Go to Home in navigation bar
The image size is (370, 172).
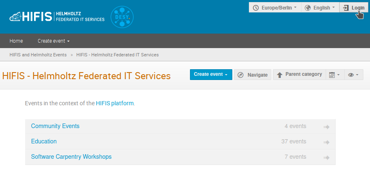(16, 41)
